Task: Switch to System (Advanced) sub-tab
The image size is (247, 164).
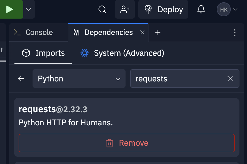Action: [122, 53]
